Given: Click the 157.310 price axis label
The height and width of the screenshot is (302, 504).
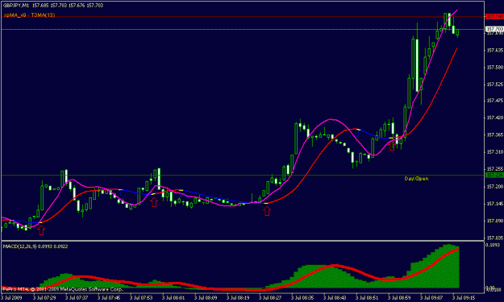Looking at the screenshot, I should (495, 151).
